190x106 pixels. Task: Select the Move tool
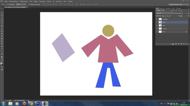point(2,10)
